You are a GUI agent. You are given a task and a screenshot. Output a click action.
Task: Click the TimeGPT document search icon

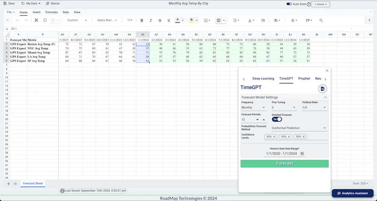click(323, 89)
